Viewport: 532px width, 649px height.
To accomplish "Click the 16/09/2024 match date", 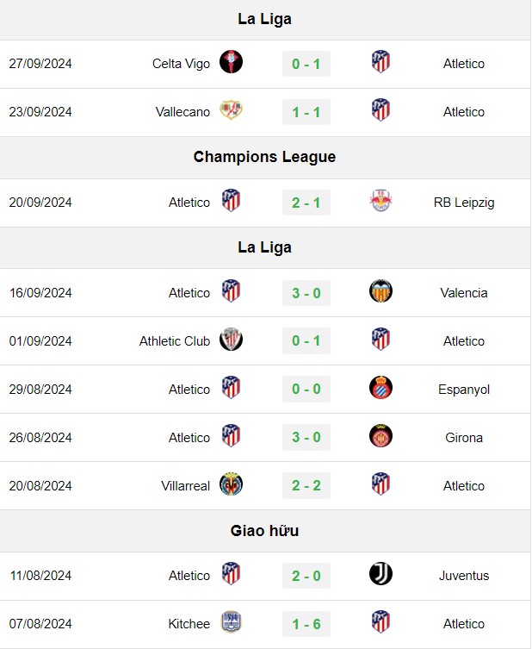I will point(40,293).
